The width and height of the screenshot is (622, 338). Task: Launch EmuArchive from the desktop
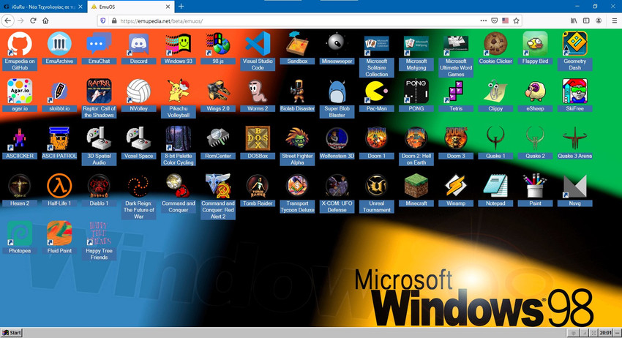[x=59, y=44]
